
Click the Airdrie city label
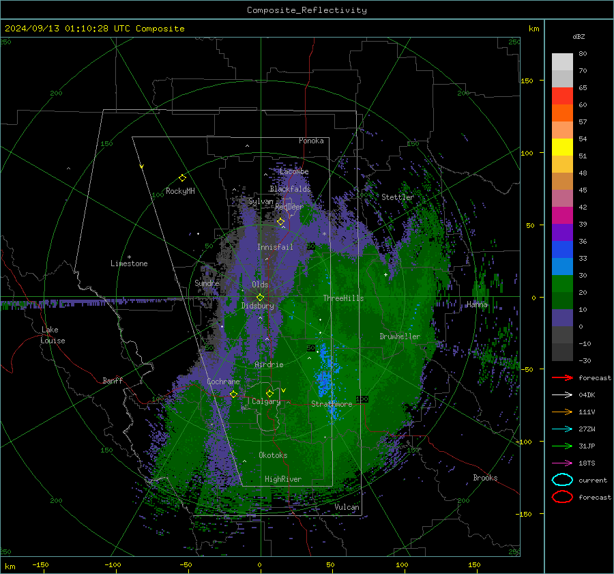point(269,364)
